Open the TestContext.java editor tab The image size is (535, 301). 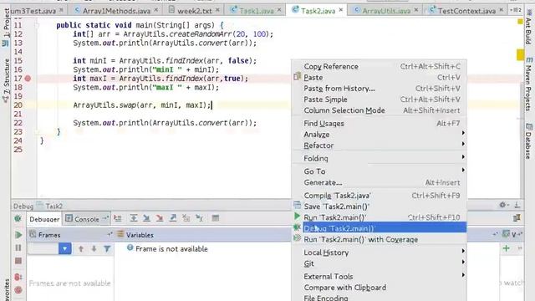tap(466, 11)
